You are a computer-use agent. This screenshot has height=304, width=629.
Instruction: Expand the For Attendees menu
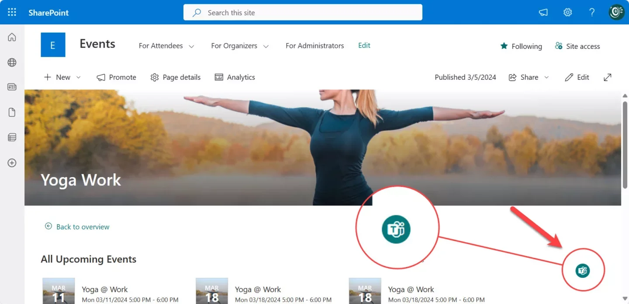pos(166,46)
